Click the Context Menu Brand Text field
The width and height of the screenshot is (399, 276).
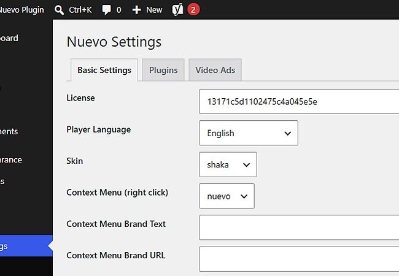[299, 228]
